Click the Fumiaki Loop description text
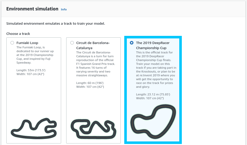This screenshot has height=145, width=247. 35,55
